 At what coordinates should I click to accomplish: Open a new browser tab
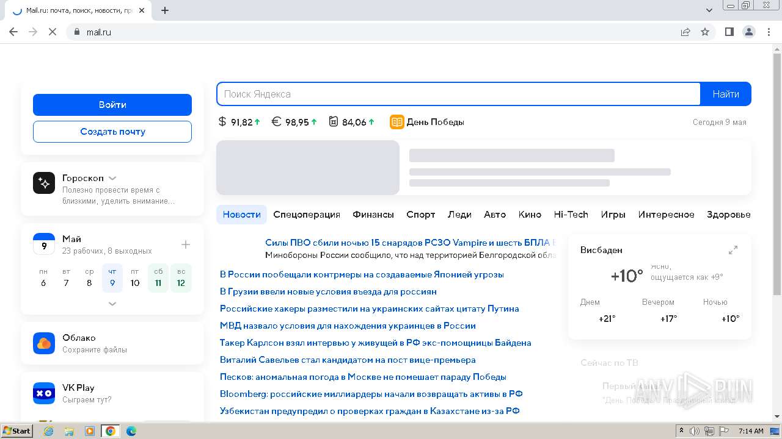(165, 10)
